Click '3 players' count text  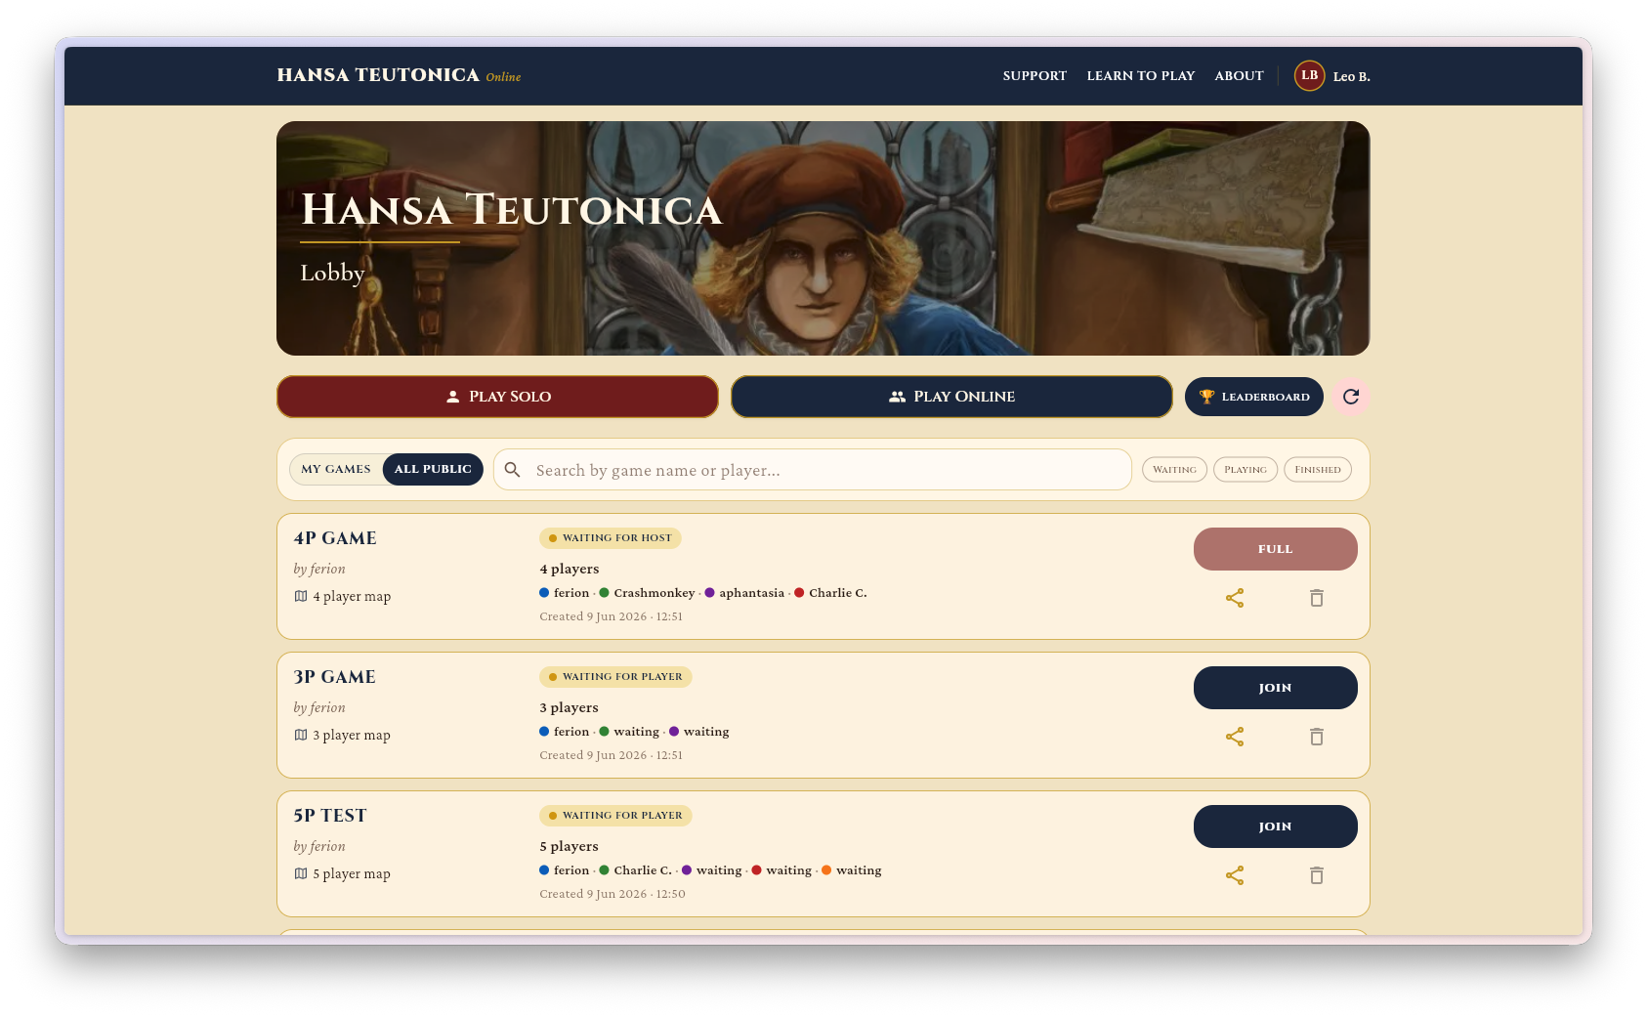click(570, 708)
